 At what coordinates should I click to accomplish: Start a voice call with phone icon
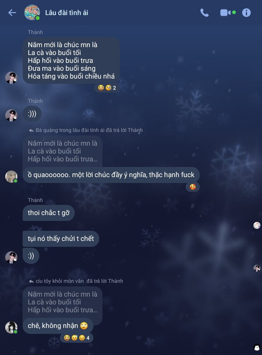(204, 13)
